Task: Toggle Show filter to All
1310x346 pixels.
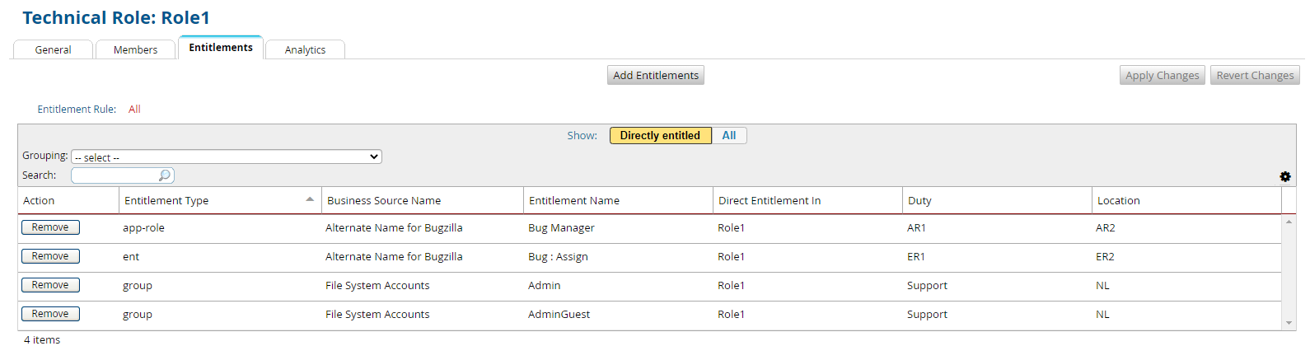Action: (x=729, y=136)
